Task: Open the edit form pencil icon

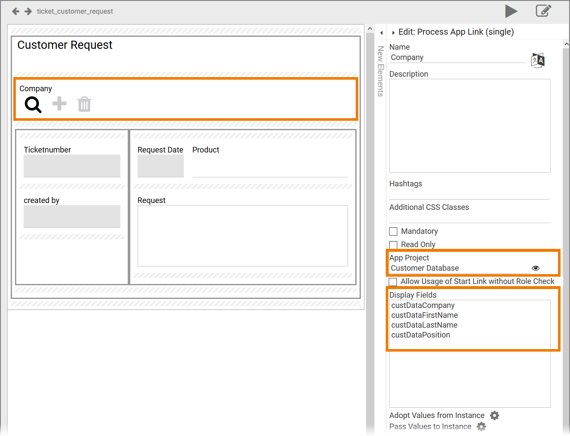Action: coord(543,11)
